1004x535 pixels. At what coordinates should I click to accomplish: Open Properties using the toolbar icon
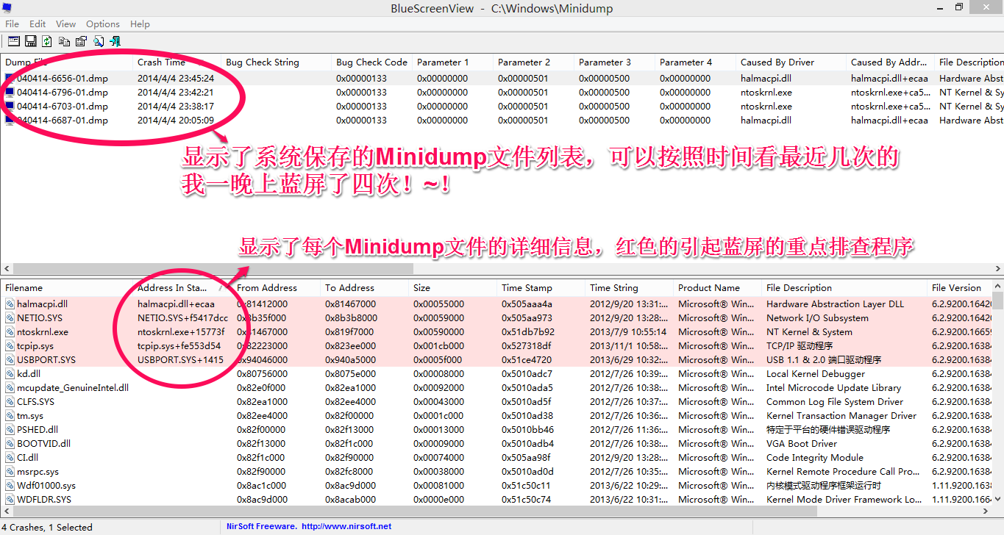pos(81,41)
